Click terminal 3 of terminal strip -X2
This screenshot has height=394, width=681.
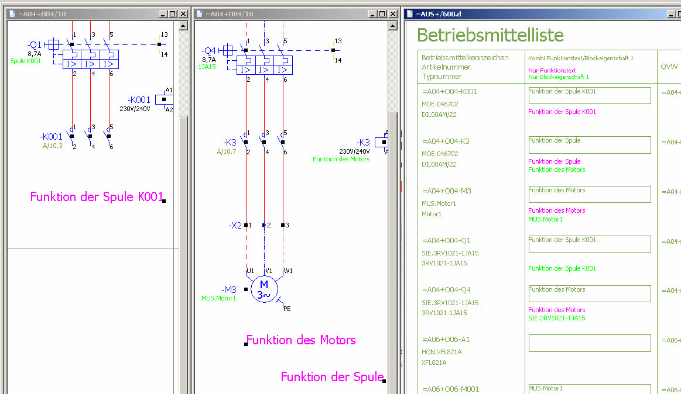(x=283, y=225)
